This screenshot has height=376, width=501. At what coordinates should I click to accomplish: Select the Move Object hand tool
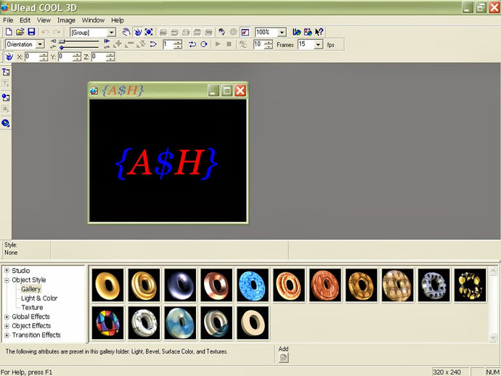(126, 32)
